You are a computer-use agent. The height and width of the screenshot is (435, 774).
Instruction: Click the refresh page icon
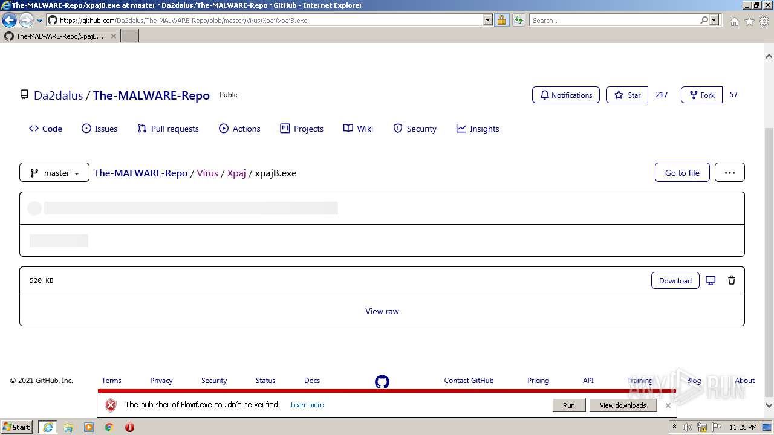pos(518,21)
